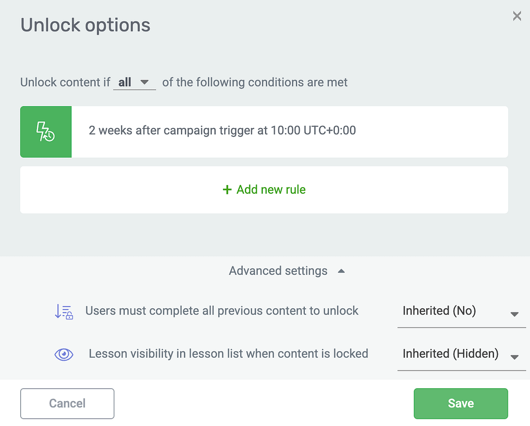Click 'Lesson visibility in lesson list' label
Viewport: 530px width, 426px height.
point(228,353)
